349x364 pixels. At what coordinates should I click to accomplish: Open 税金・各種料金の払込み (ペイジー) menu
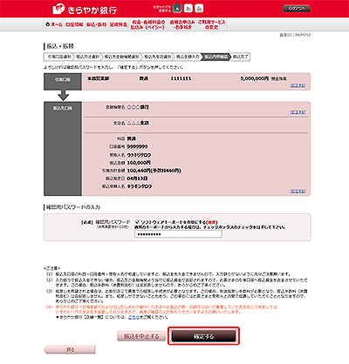147,24
